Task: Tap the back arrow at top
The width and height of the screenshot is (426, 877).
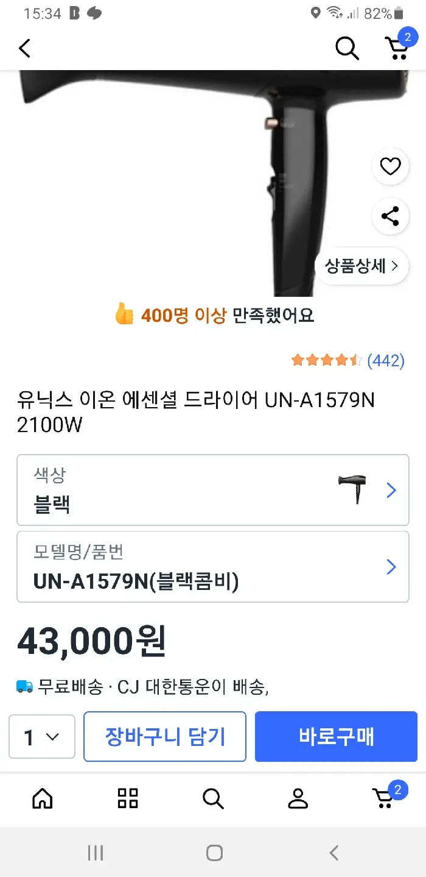Action: tap(25, 48)
